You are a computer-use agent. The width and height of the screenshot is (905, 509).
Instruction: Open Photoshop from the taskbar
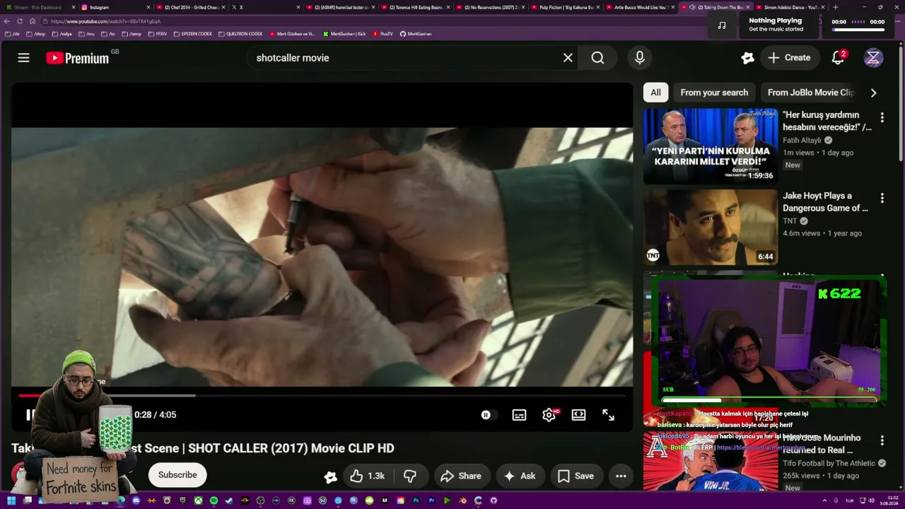point(416,501)
